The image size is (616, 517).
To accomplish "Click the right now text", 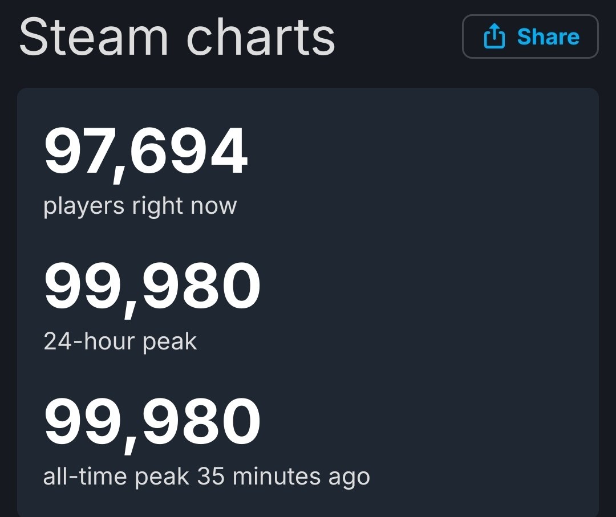I will pyautogui.click(x=184, y=206).
